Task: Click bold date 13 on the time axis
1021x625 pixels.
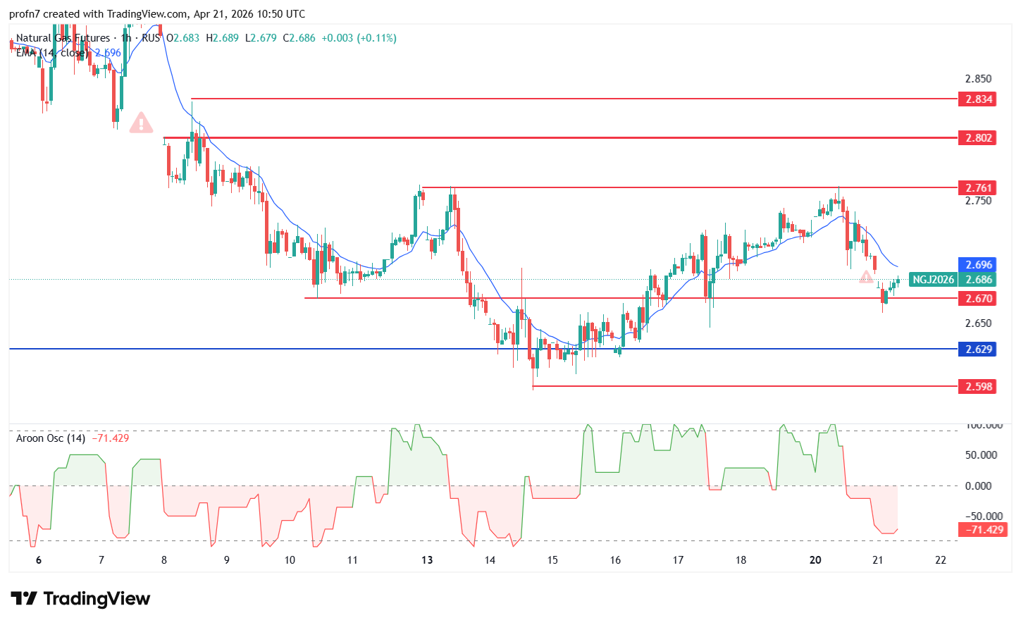Action: coord(427,560)
